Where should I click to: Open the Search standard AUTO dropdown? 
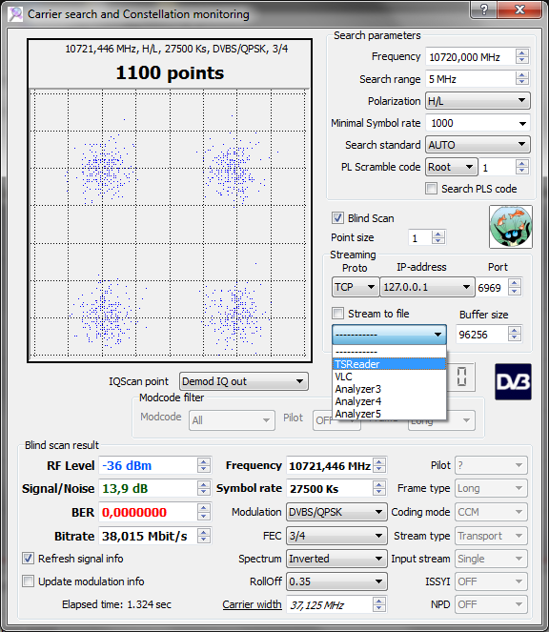(x=478, y=145)
